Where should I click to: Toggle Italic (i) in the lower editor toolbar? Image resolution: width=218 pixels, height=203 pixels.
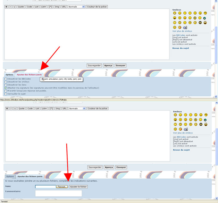11,109
